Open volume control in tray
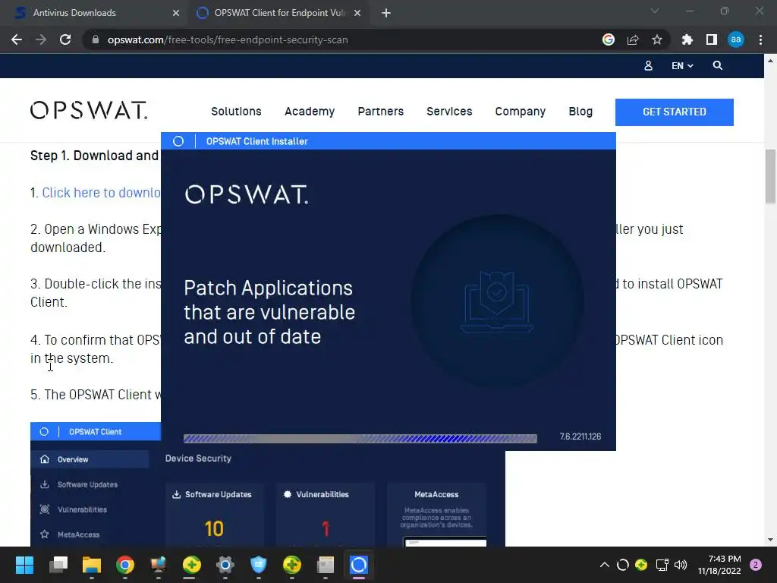777x583 pixels. 681,565
